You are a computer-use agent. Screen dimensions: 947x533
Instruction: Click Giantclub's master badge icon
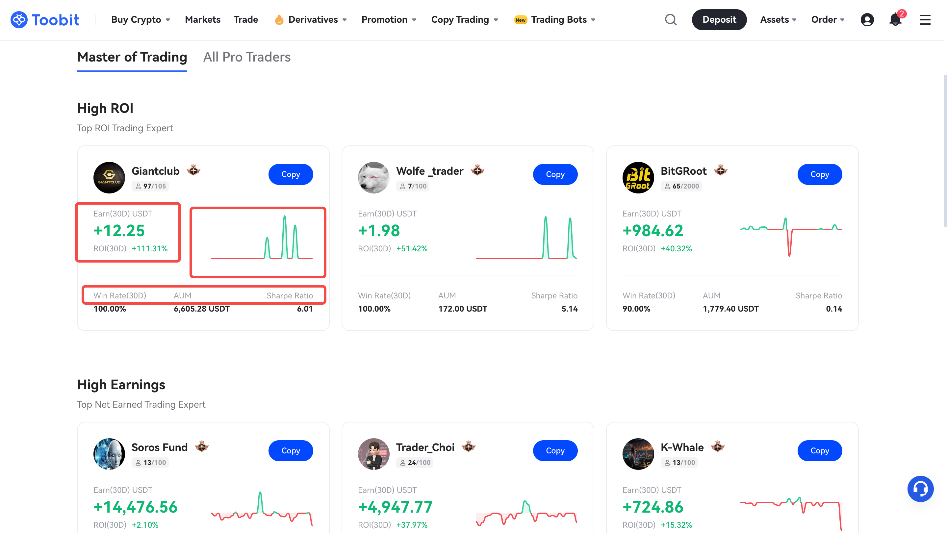tap(193, 170)
